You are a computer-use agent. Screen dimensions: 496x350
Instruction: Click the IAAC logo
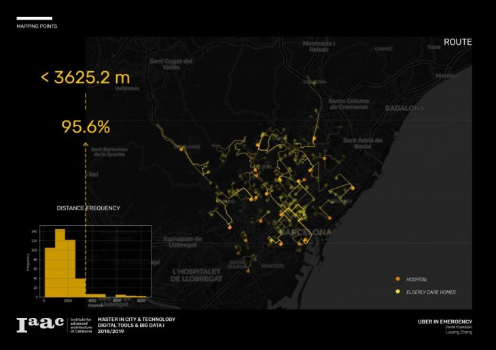[x=41, y=325]
